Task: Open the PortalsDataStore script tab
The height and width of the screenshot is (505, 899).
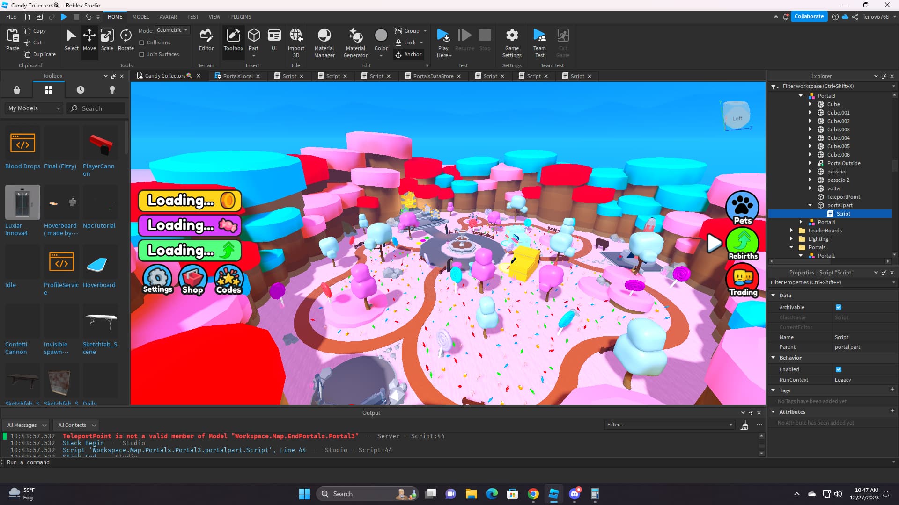Action: click(x=433, y=76)
